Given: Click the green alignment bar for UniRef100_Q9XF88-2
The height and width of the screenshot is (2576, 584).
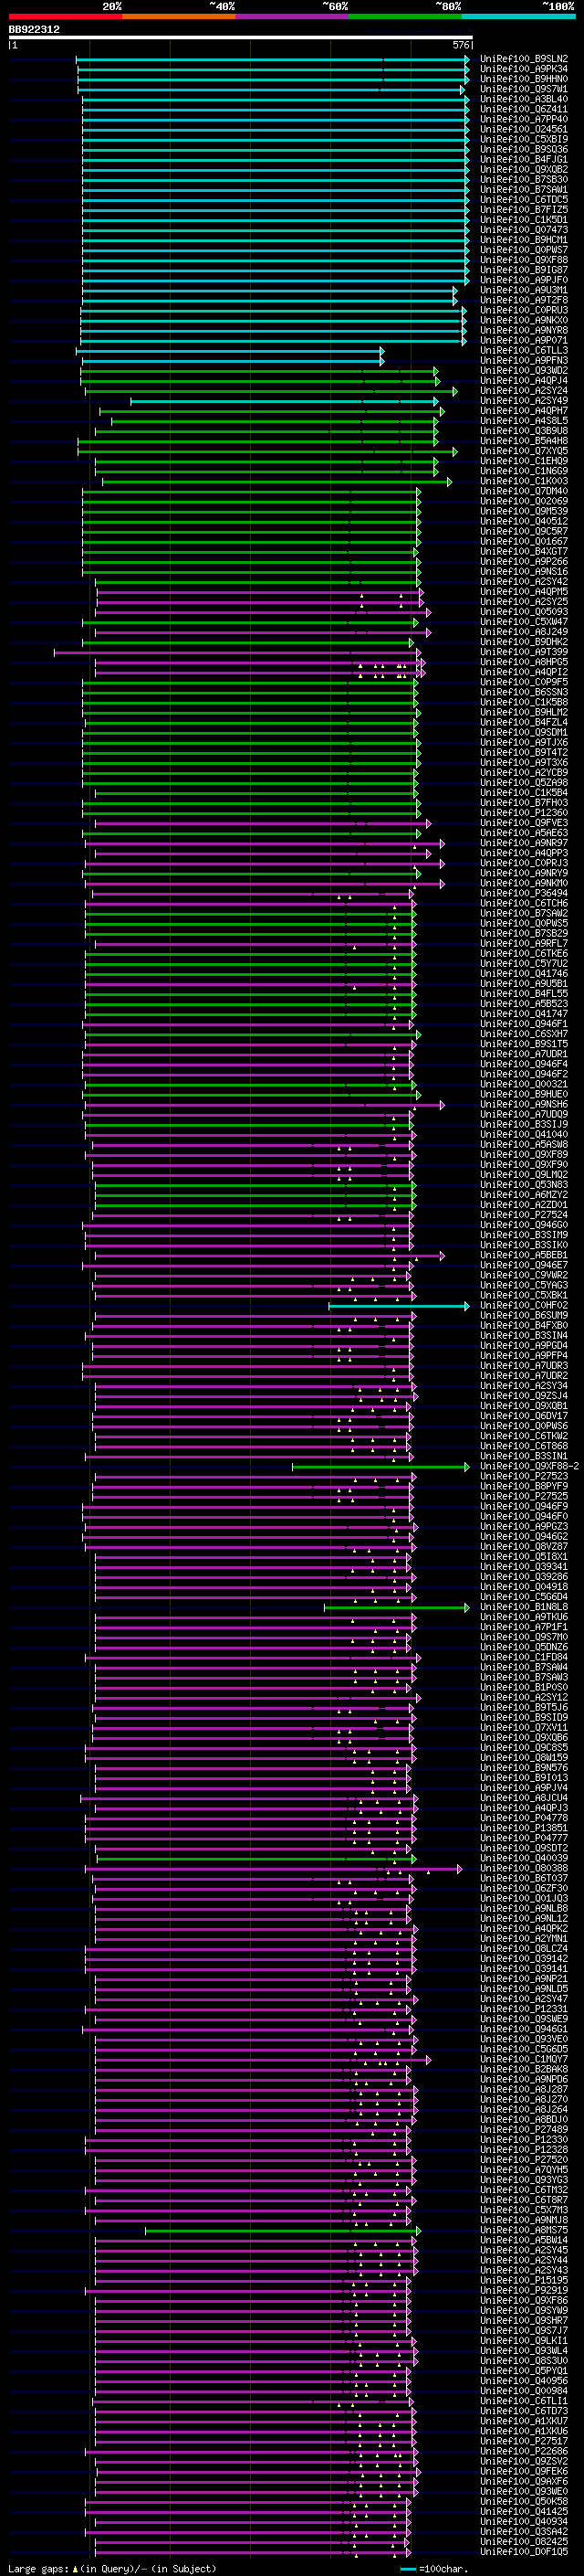Looking at the screenshot, I should point(381,1467).
